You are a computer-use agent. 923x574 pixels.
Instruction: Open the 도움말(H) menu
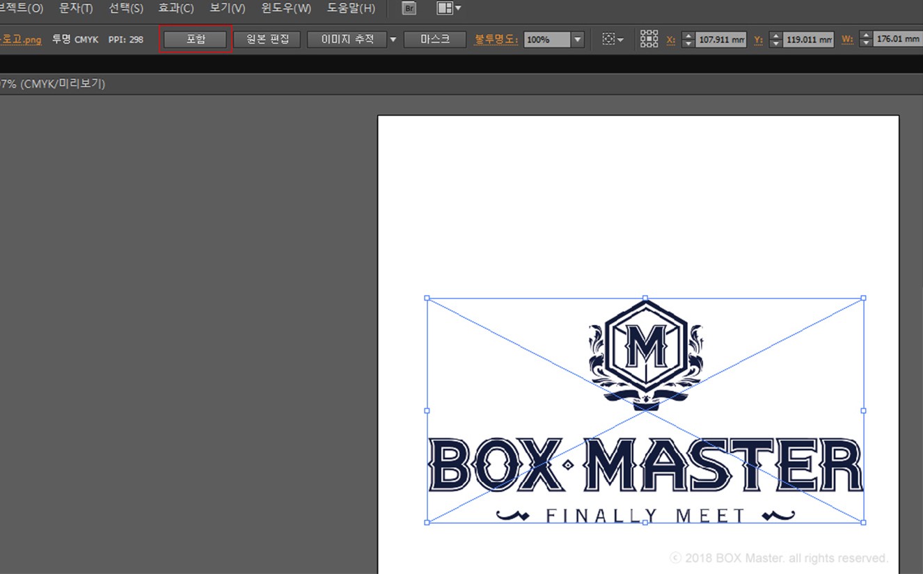pyautogui.click(x=351, y=8)
